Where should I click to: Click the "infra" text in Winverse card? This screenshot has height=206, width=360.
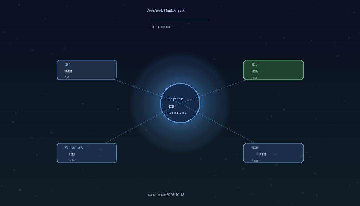[x=72, y=161]
